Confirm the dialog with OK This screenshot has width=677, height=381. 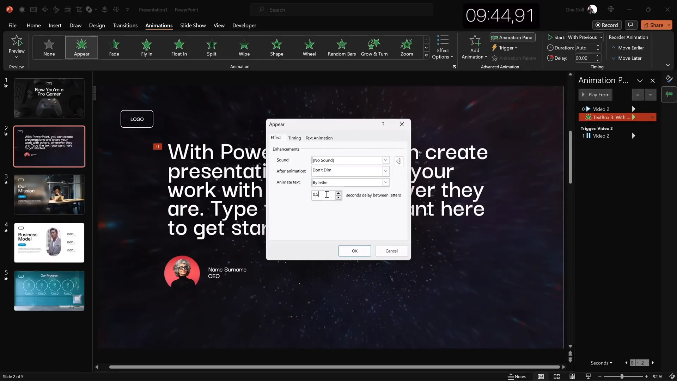point(354,251)
